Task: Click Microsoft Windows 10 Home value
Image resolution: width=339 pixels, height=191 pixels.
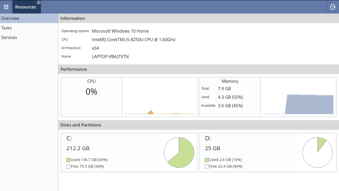Action: pyautogui.click(x=120, y=31)
